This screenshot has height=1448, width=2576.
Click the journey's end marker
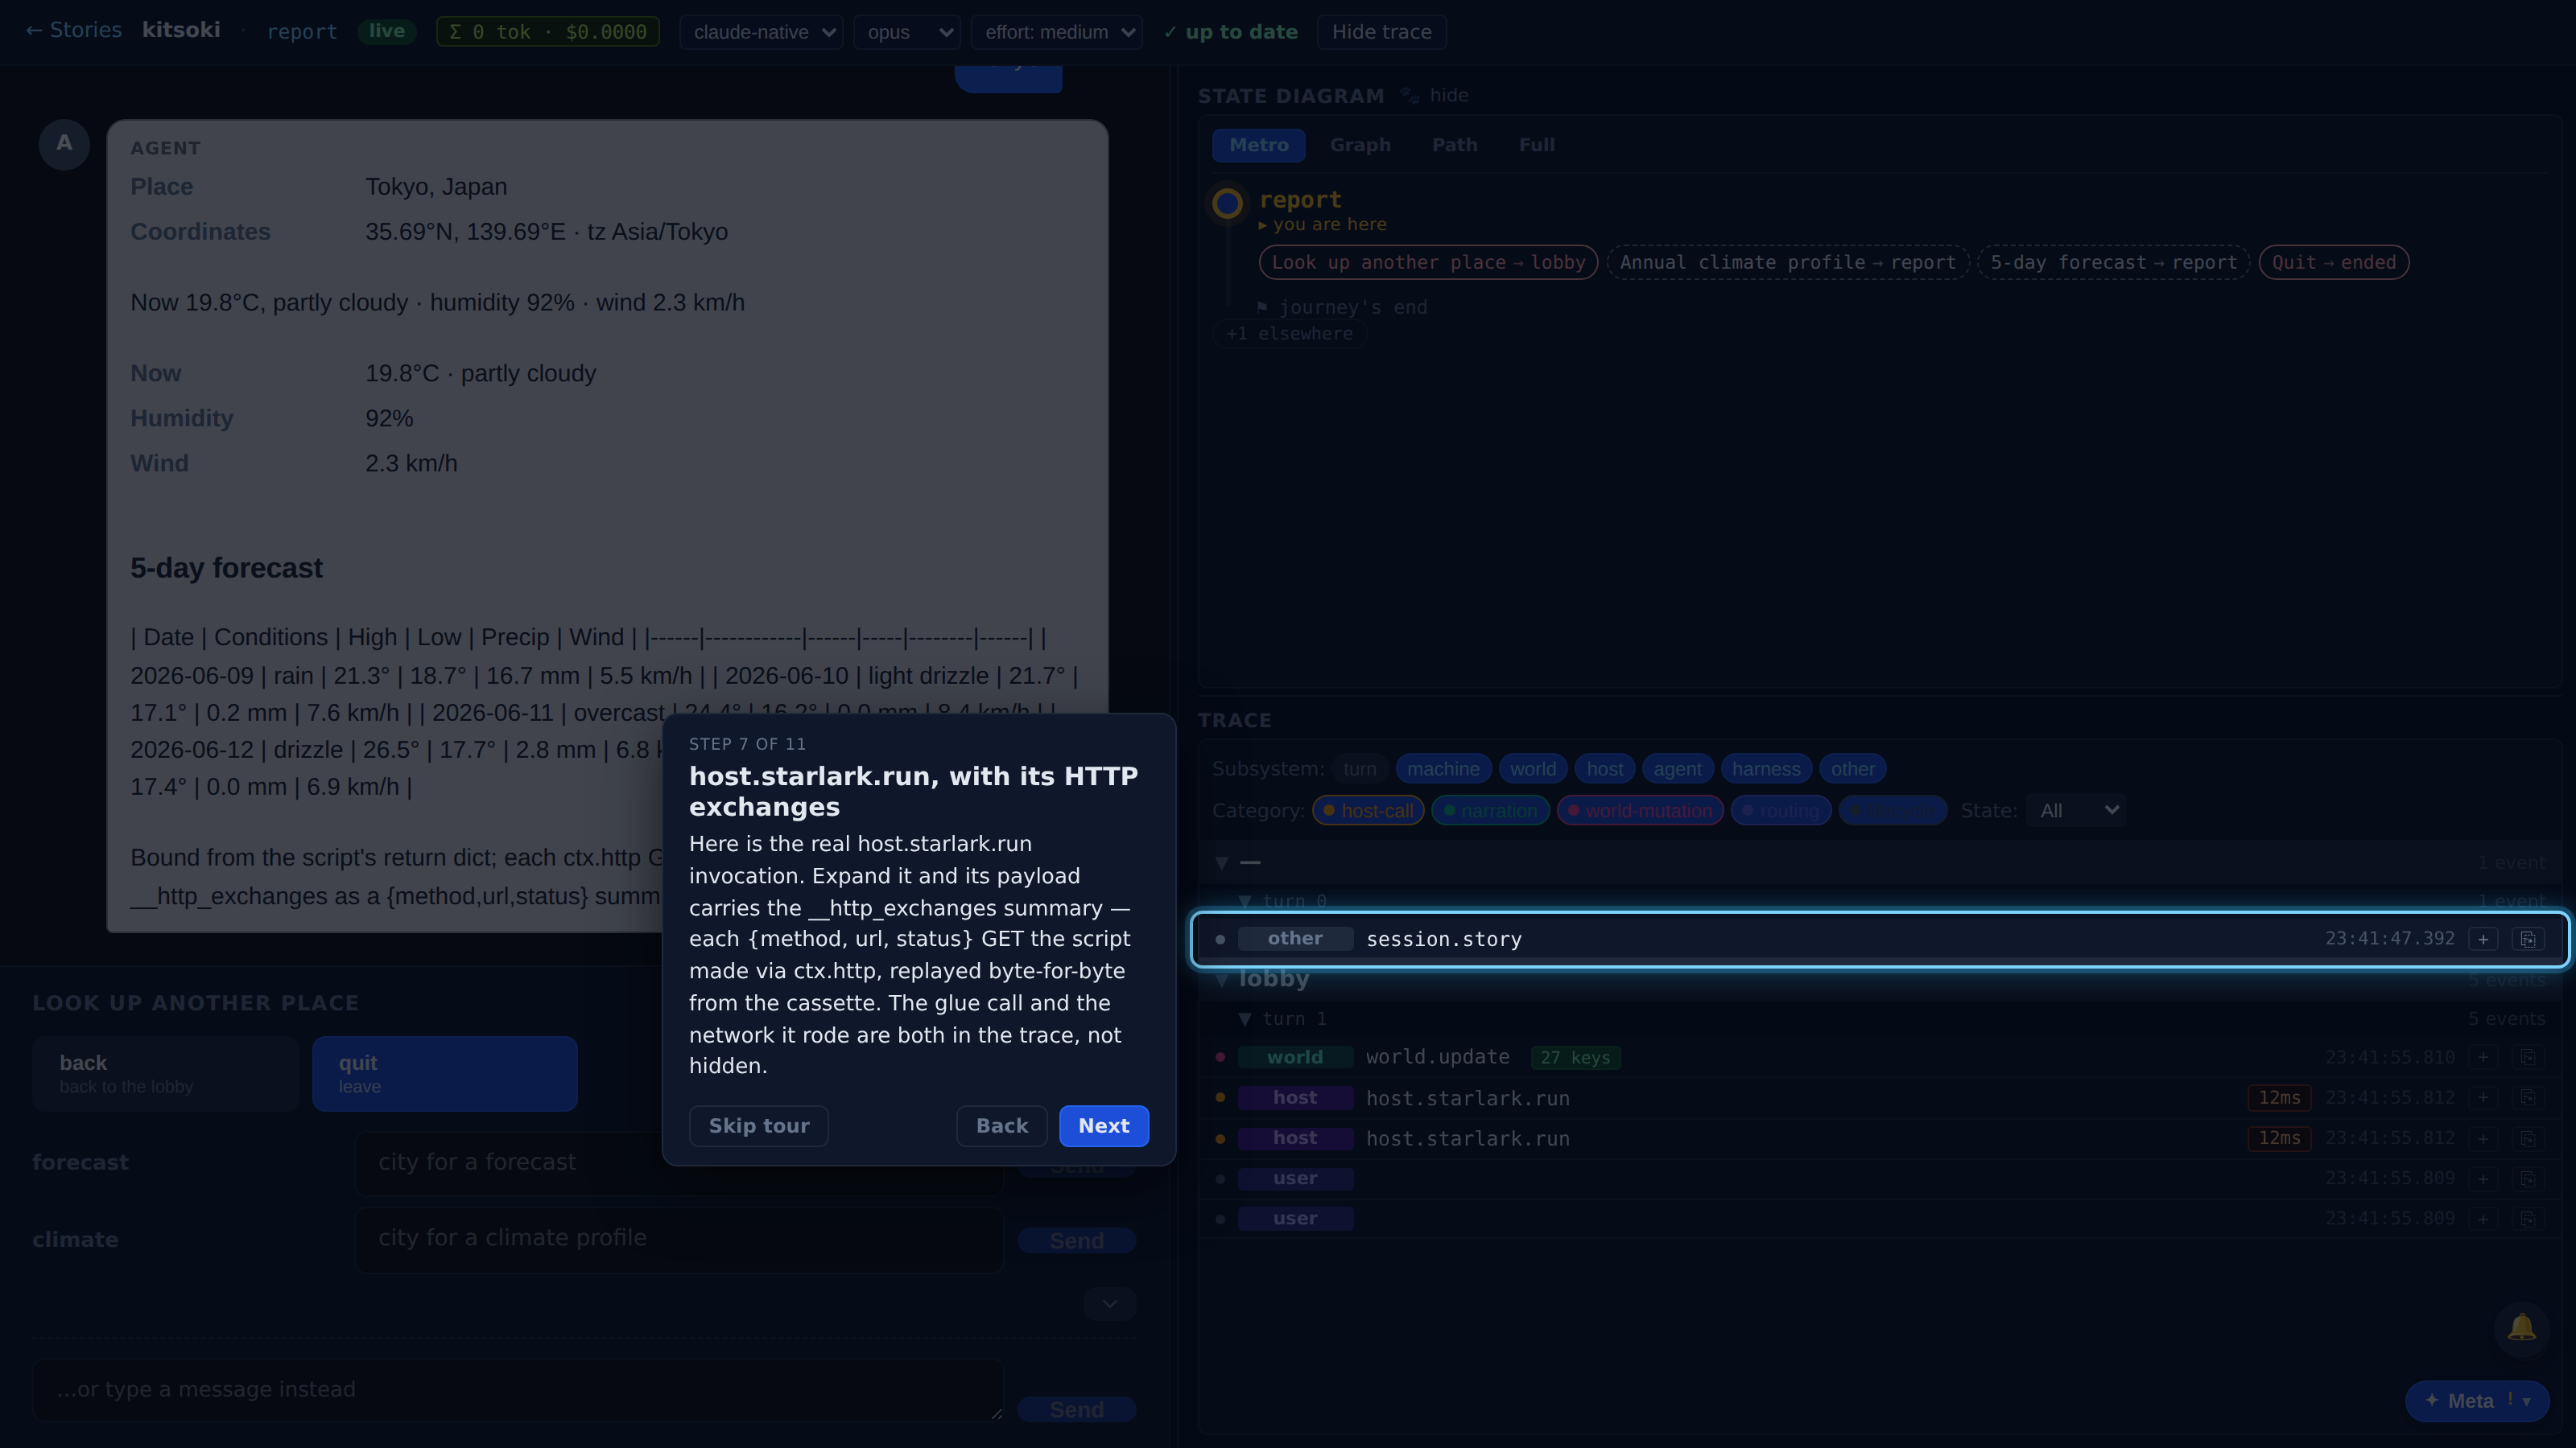point(1342,308)
